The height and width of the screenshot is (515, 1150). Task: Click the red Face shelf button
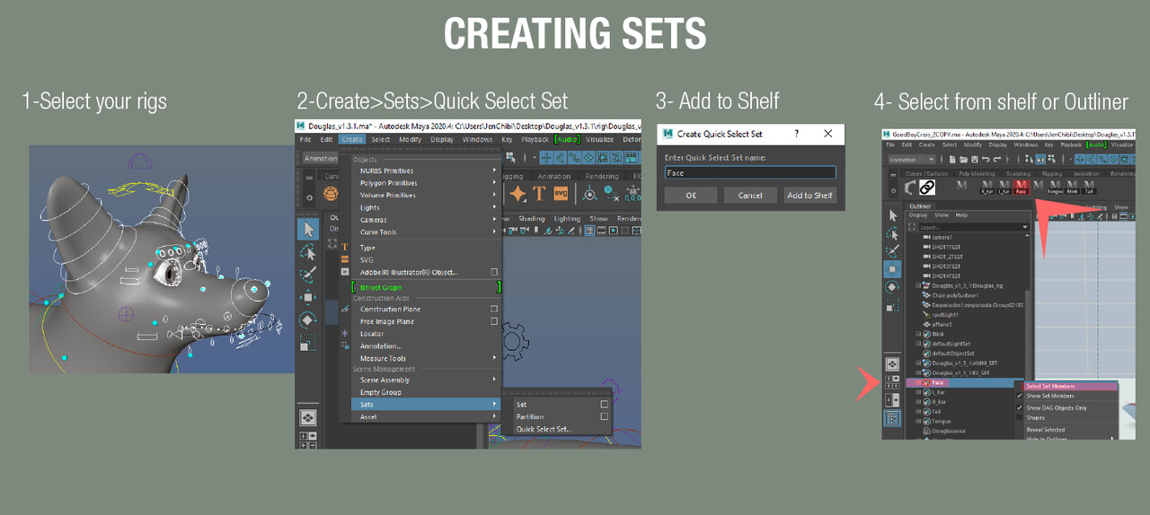pos(1021,188)
